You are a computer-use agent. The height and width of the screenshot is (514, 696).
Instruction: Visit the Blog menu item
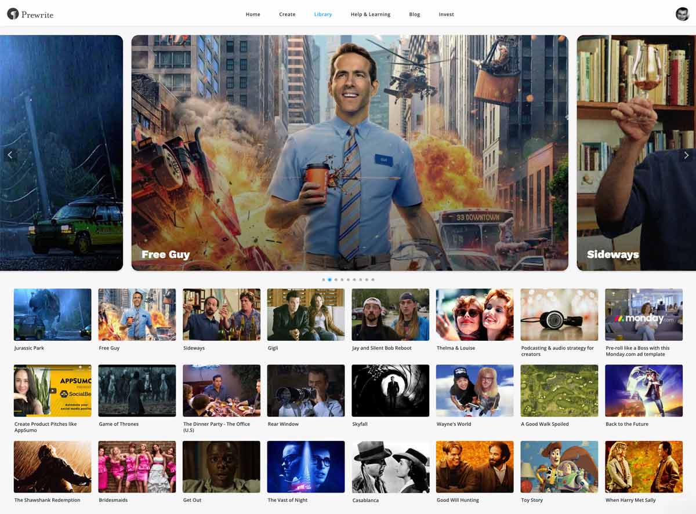click(x=415, y=14)
